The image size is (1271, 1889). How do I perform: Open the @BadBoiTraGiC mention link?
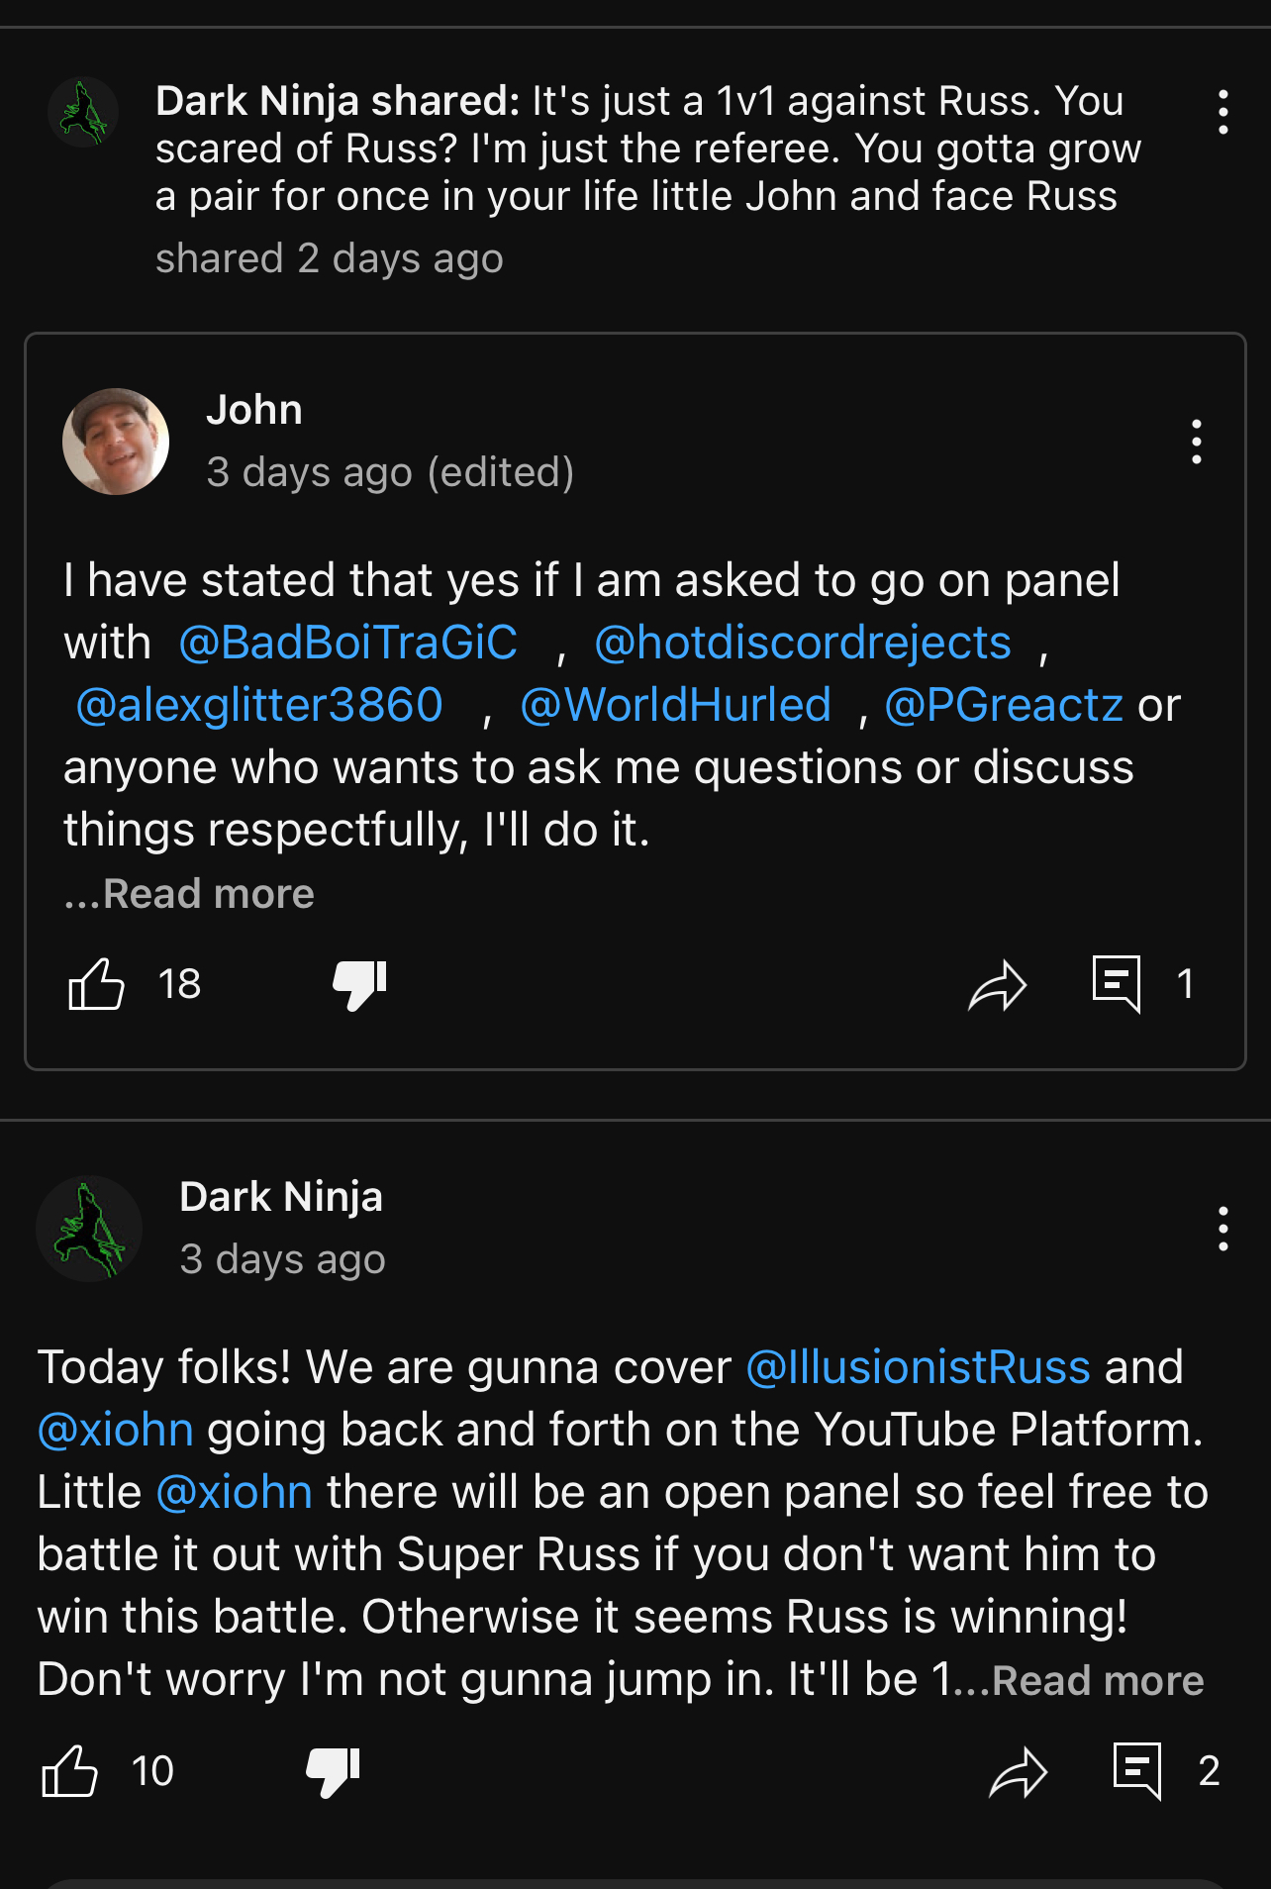347,643
